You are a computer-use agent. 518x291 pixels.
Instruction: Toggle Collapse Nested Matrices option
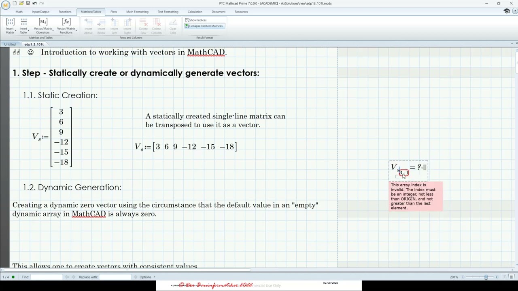pos(204,26)
